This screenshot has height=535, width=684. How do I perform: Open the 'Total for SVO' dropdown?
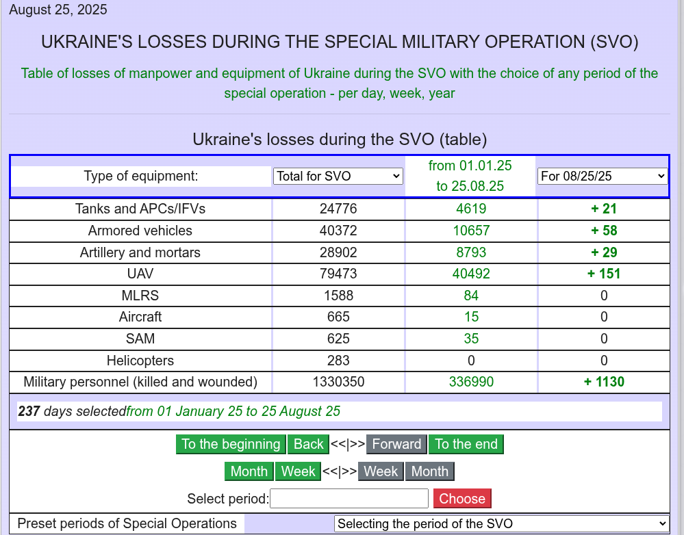pos(338,176)
